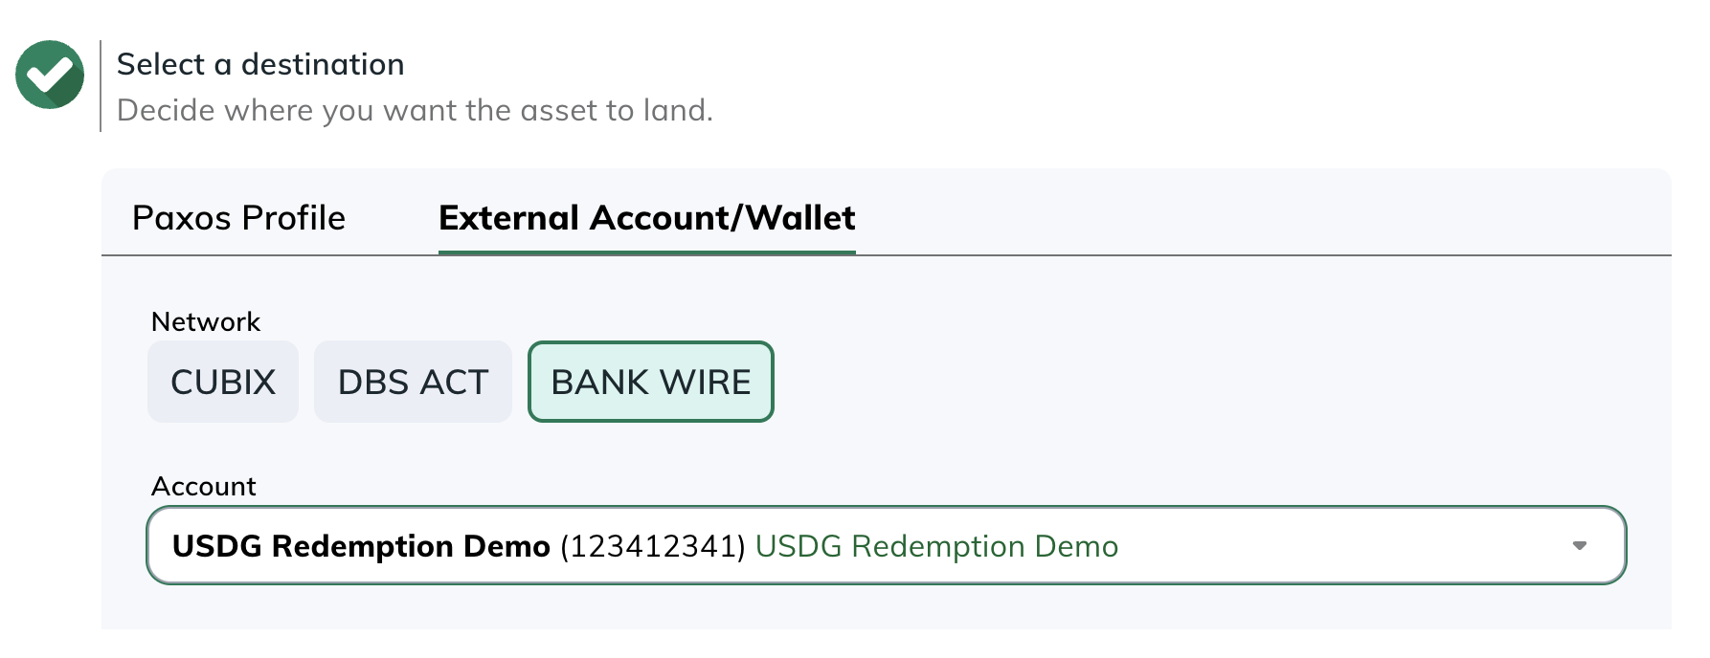Click the Account dropdown caret arrow

pos(1579,546)
